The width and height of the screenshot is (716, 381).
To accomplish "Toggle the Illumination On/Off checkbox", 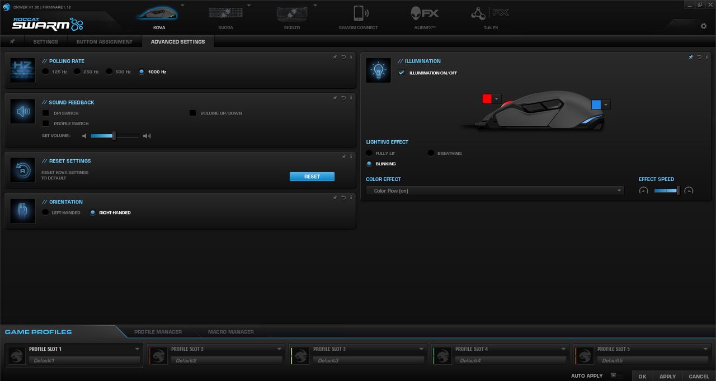I will point(402,73).
